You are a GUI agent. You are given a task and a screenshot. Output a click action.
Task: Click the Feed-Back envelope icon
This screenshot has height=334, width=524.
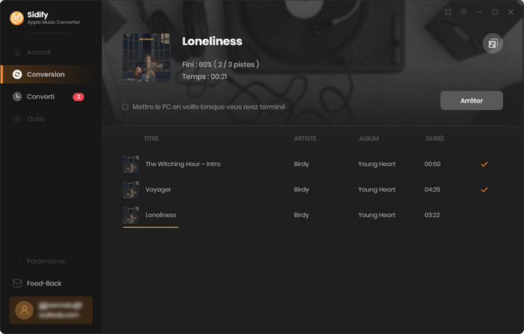17,284
